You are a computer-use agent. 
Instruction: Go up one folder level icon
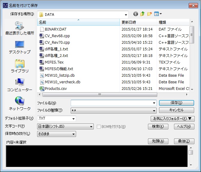click(143, 14)
